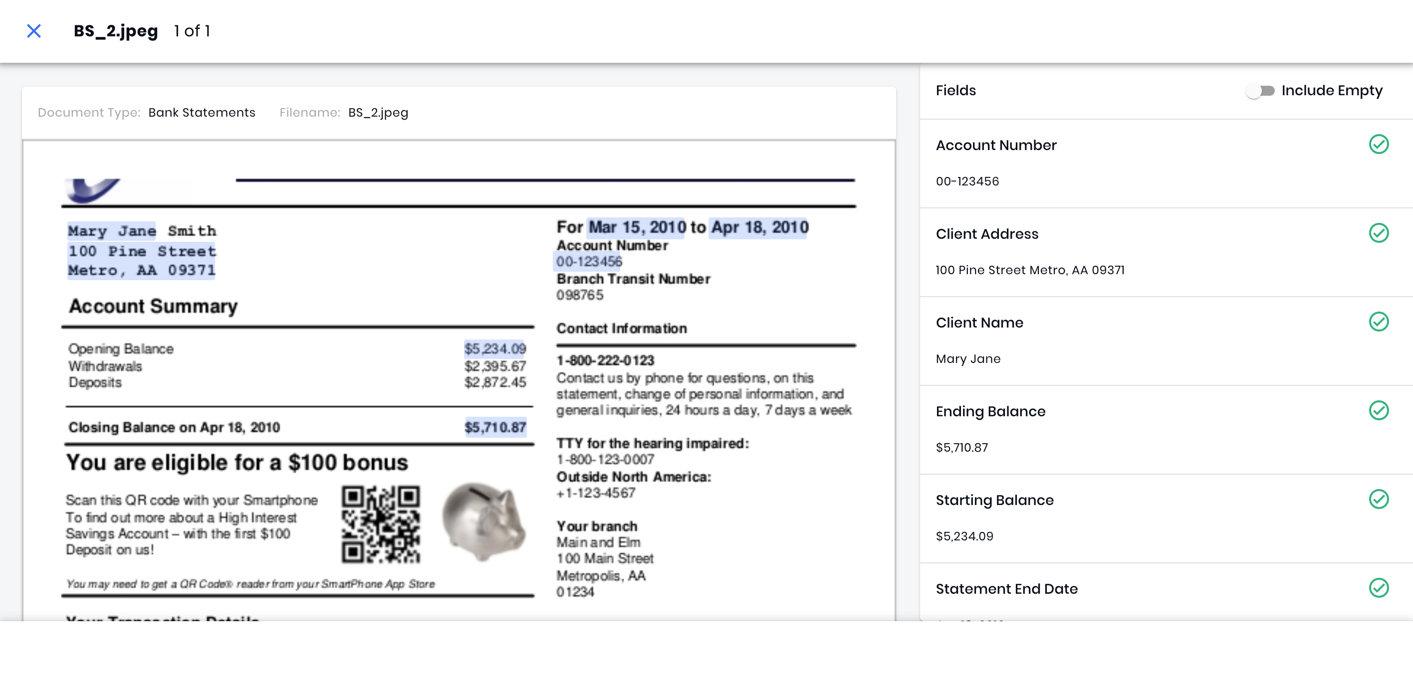Click the Ending Balance verified checkmark icon
The image size is (1413, 680).
coord(1379,410)
